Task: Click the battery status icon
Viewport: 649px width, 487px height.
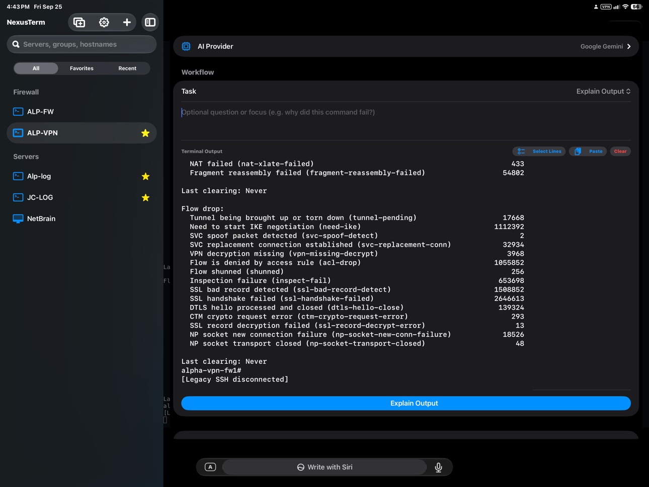Action: click(636, 7)
